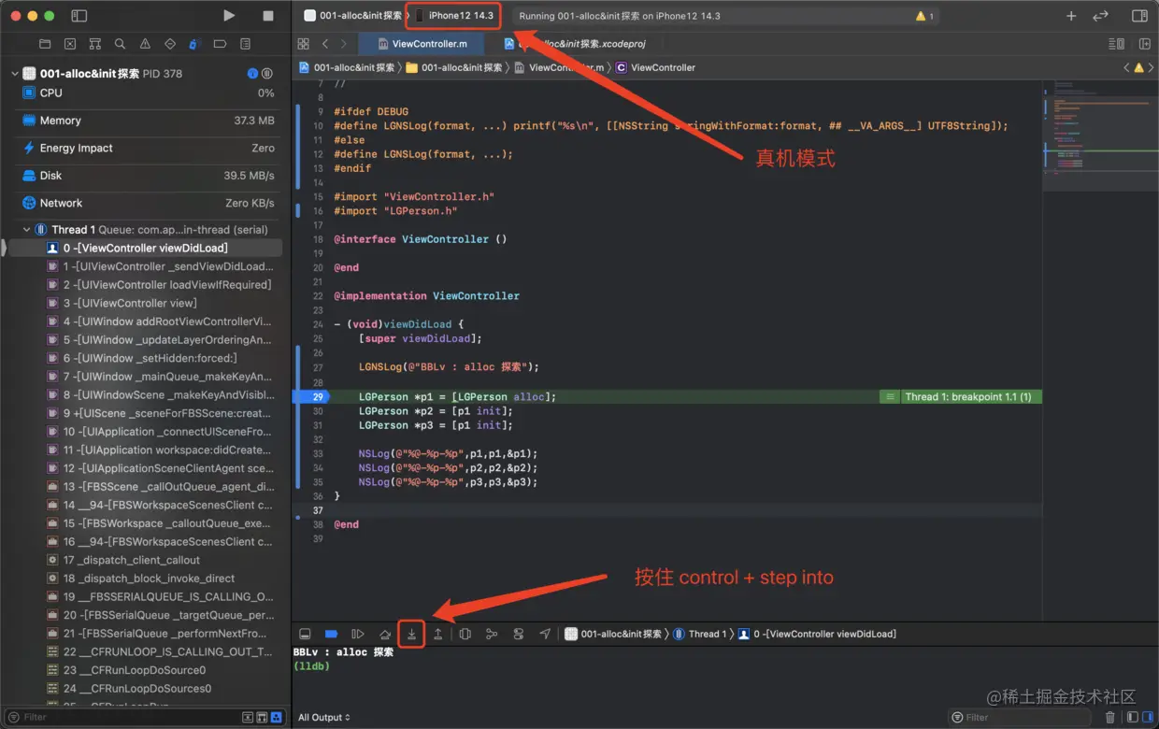Collapse the 001-alloc&init process disclosure
Screen dimensions: 1159x729
pyautogui.click(x=15, y=73)
